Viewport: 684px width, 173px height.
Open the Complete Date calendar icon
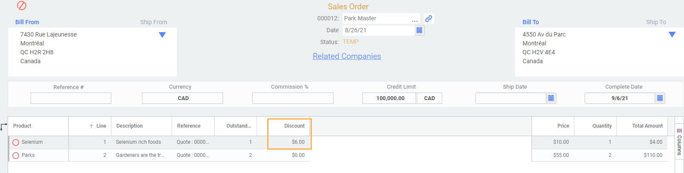(x=660, y=98)
